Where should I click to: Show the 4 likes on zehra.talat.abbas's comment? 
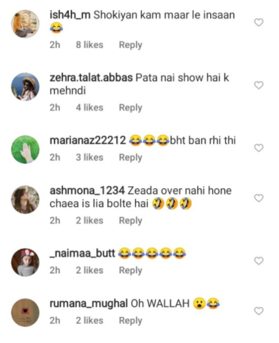pyautogui.click(x=89, y=108)
